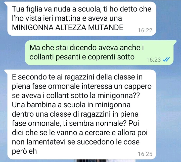
Task: Select the long message starting 'E secondo te'
Action: pos(82,115)
